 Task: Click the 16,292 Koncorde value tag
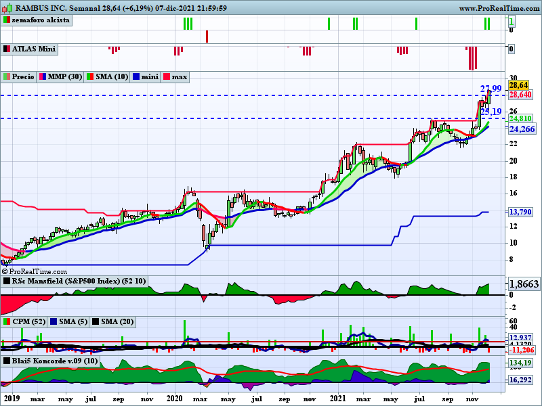[520, 380]
